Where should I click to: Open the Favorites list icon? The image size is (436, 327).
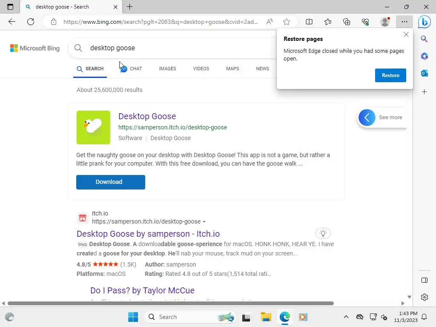pyautogui.click(x=328, y=22)
